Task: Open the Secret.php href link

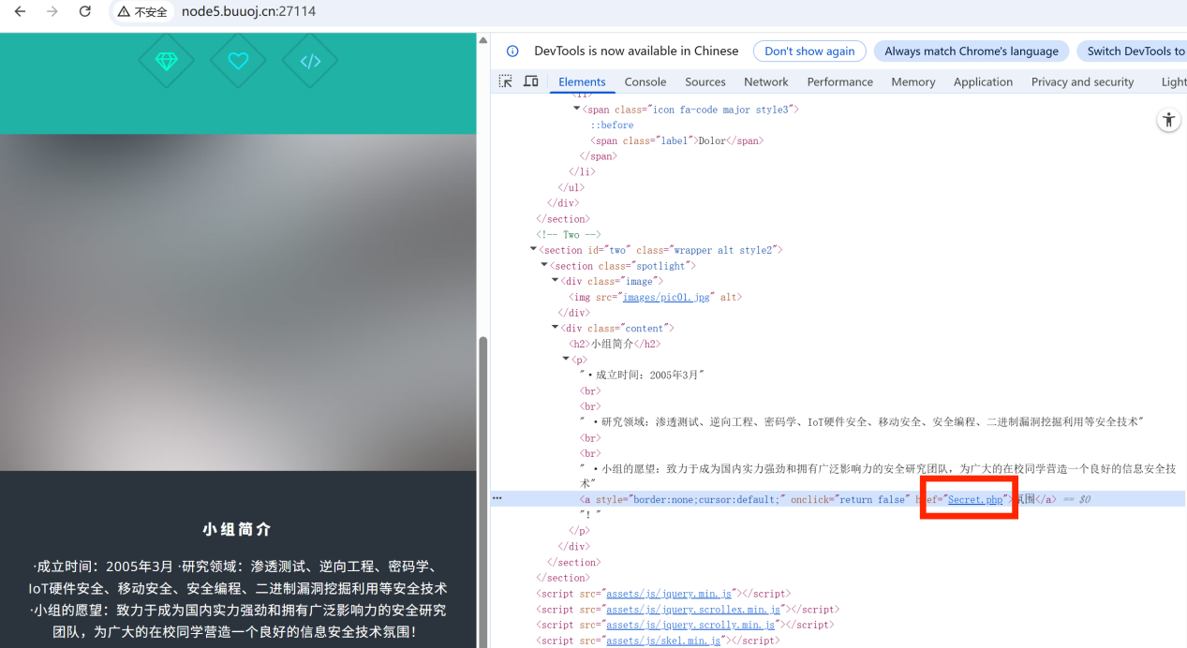Action: 975,499
